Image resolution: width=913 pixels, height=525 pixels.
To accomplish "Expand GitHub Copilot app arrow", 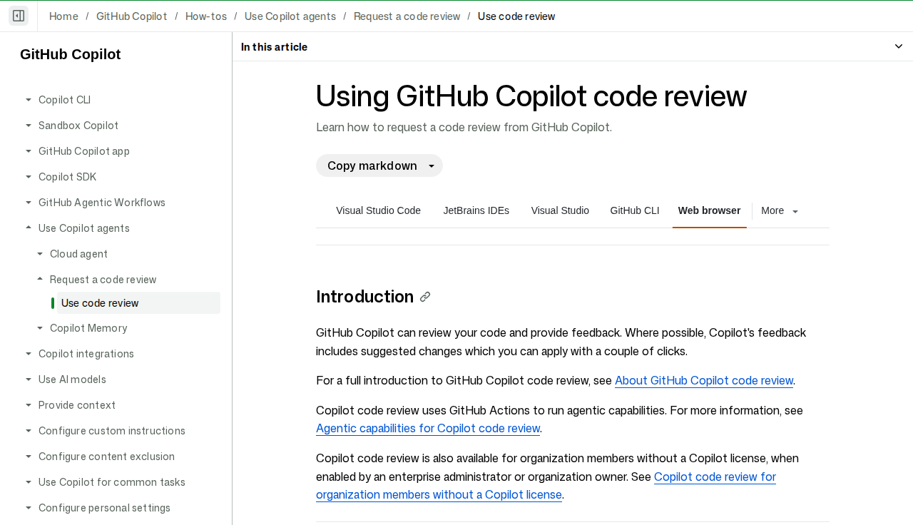I will coord(29,151).
